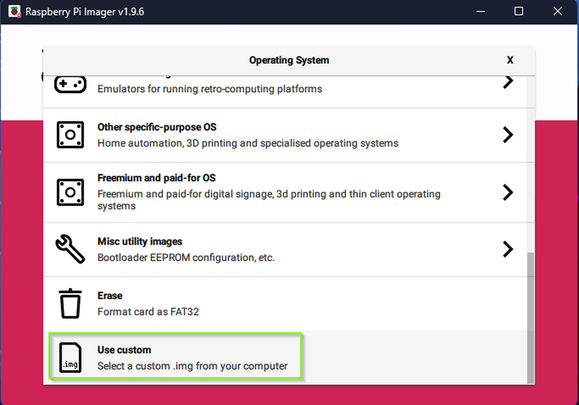
Task: Click the Raspberry Pi logo in title bar
Action: pos(14,12)
